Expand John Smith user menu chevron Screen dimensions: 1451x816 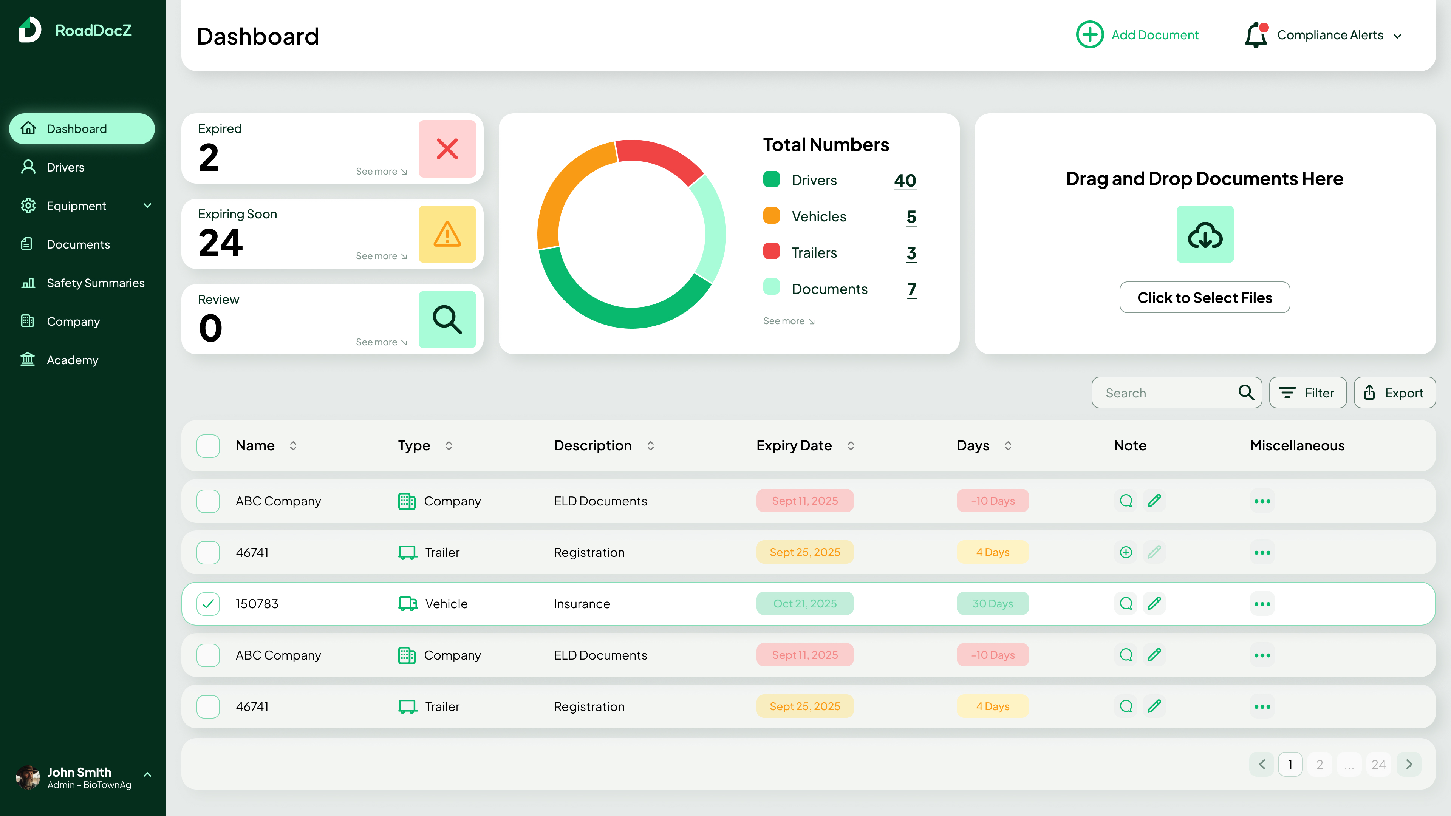coord(147,775)
